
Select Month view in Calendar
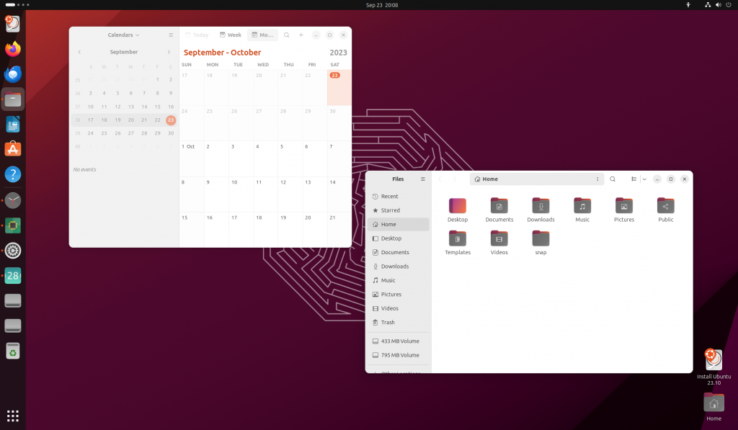point(262,35)
